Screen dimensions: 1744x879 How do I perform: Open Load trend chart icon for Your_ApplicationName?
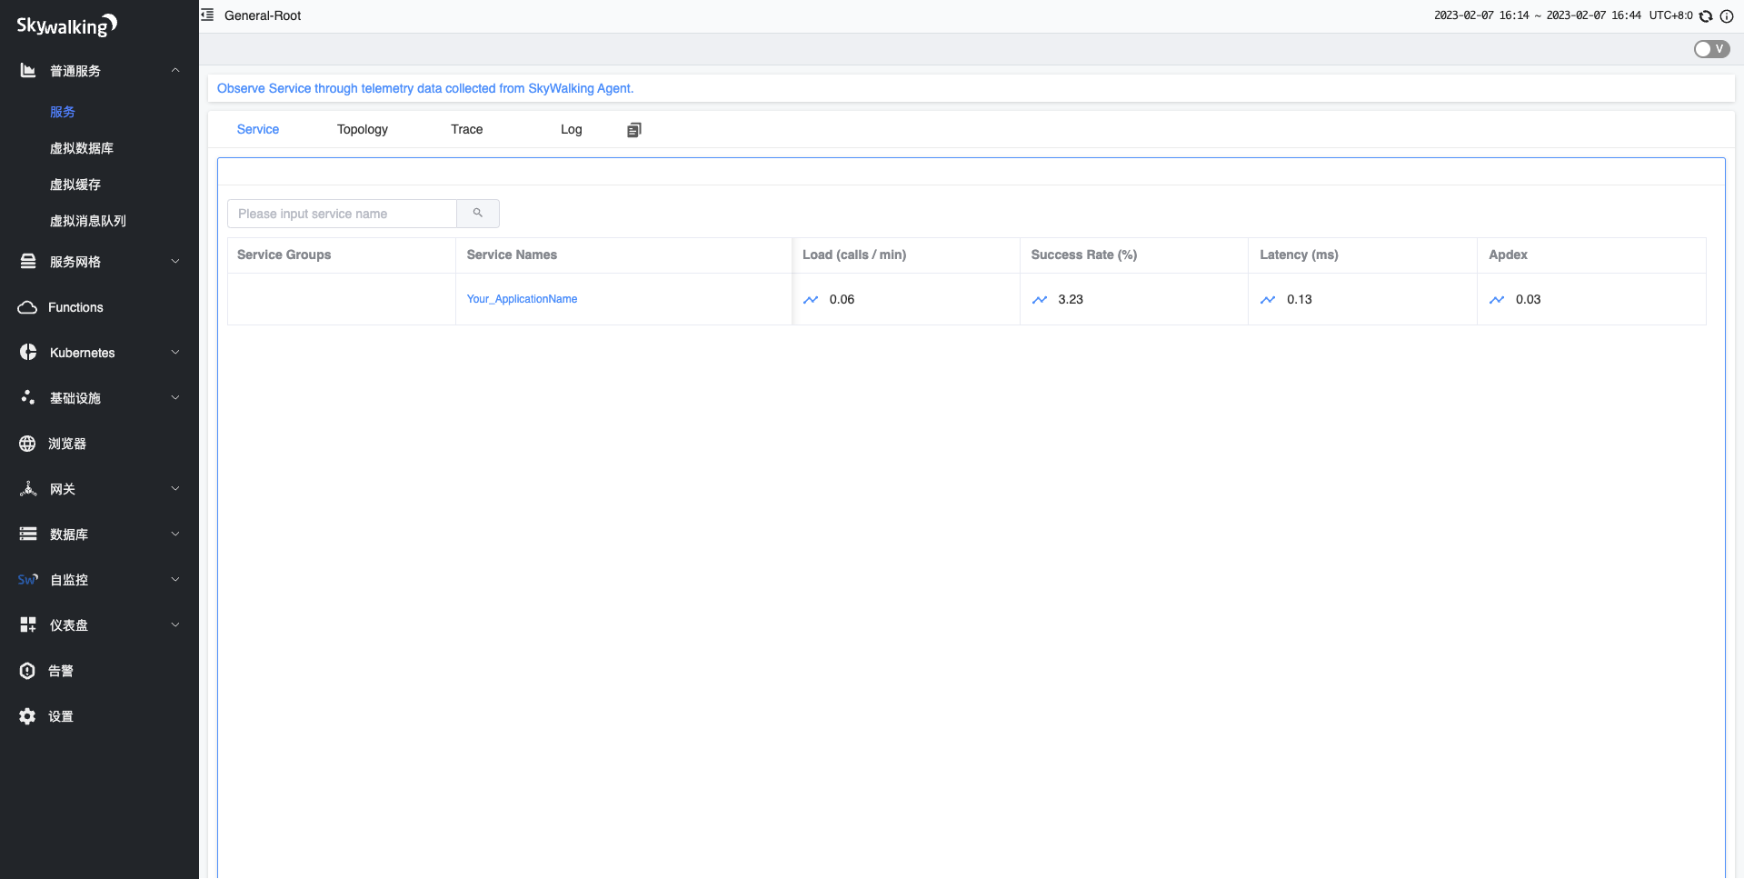click(x=811, y=300)
